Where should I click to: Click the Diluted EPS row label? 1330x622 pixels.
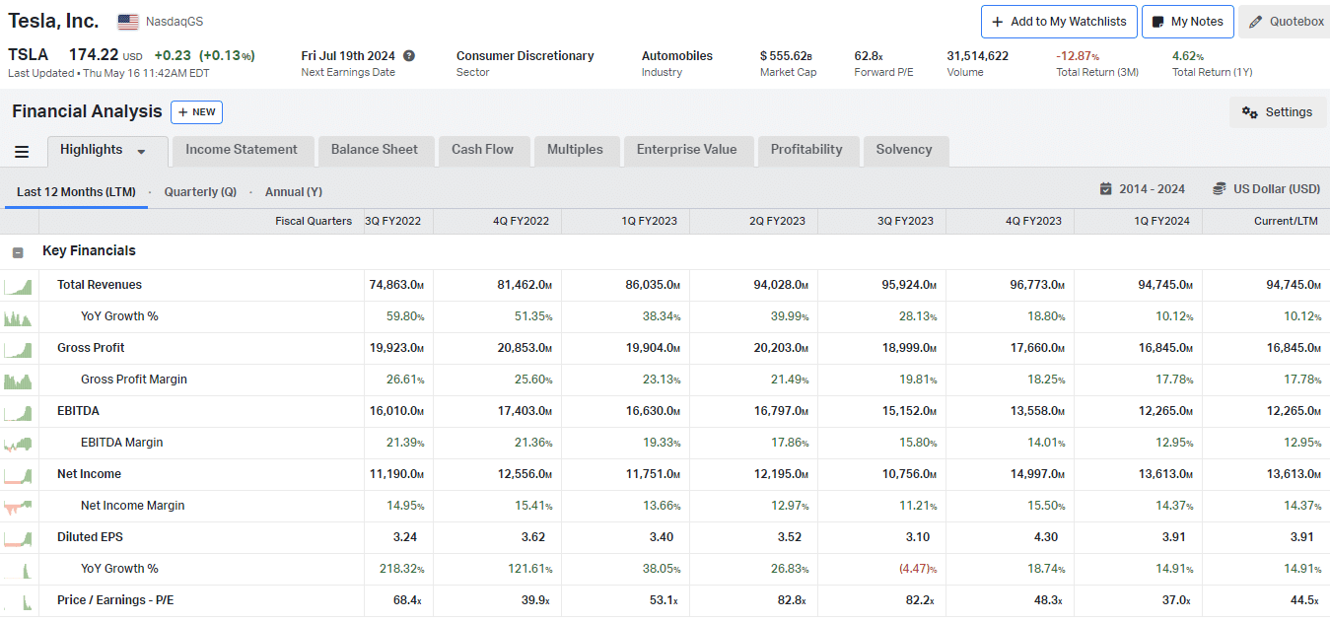click(x=90, y=537)
